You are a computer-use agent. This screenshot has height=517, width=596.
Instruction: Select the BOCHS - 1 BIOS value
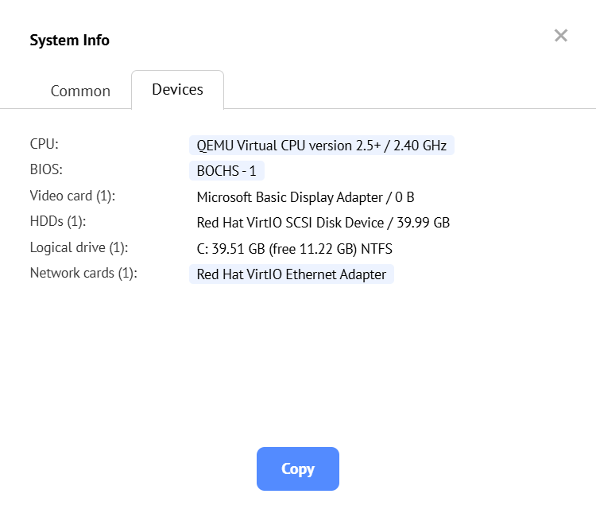tap(226, 171)
